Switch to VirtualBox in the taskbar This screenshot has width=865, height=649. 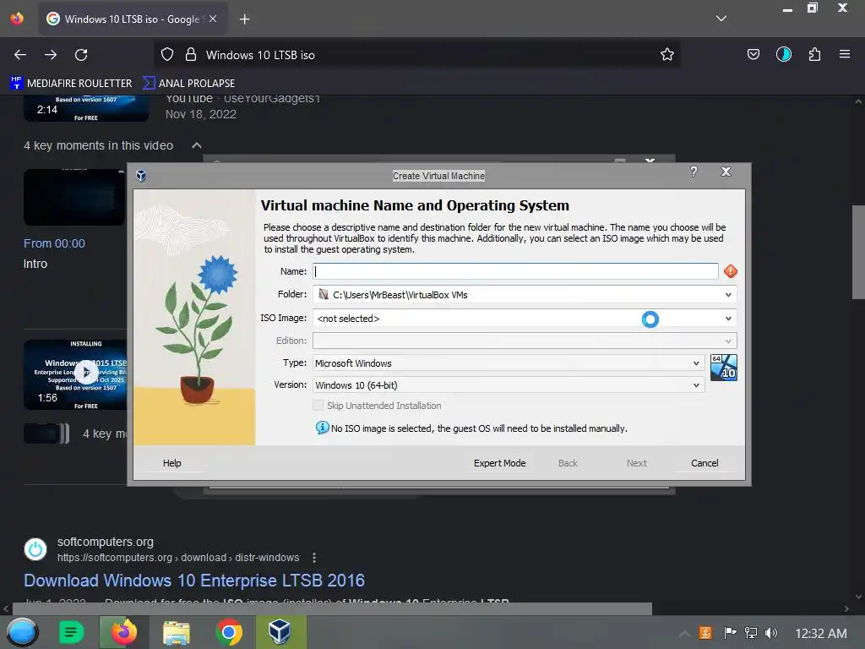pos(280,632)
